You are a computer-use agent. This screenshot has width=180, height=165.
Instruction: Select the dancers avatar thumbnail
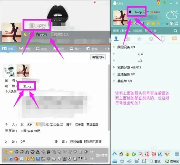(x=23, y=71)
